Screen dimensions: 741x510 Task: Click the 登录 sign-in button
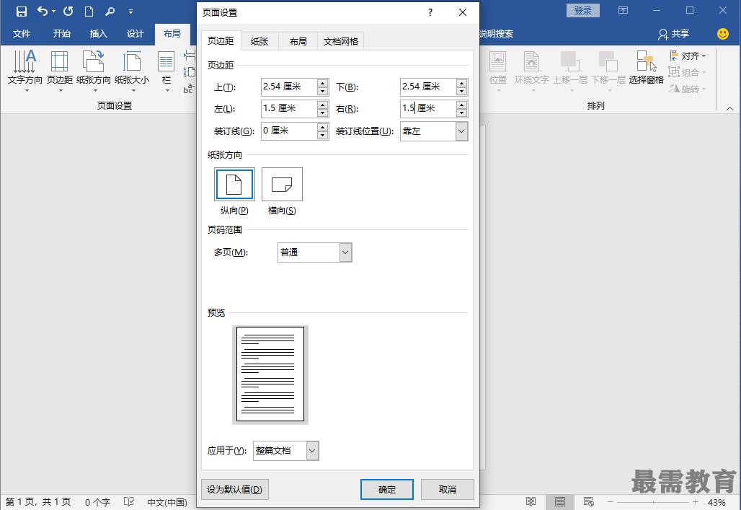[582, 10]
